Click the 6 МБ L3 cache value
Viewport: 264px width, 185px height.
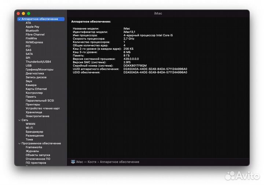tap(127, 52)
